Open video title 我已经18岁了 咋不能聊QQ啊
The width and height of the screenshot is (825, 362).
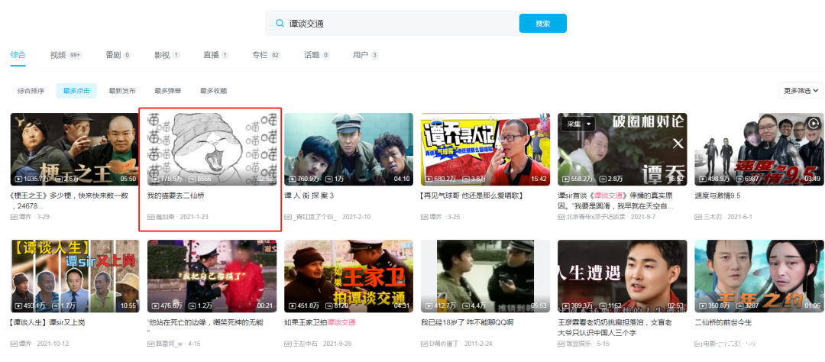tap(467, 322)
